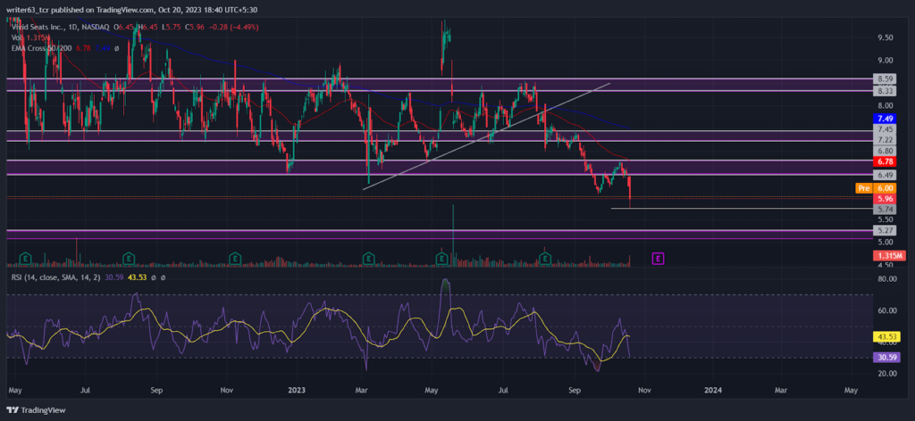The image size is (915, 421).
Task: Click the -0.28 (-4.49%) change value
Action: click(x=233, y=27)
